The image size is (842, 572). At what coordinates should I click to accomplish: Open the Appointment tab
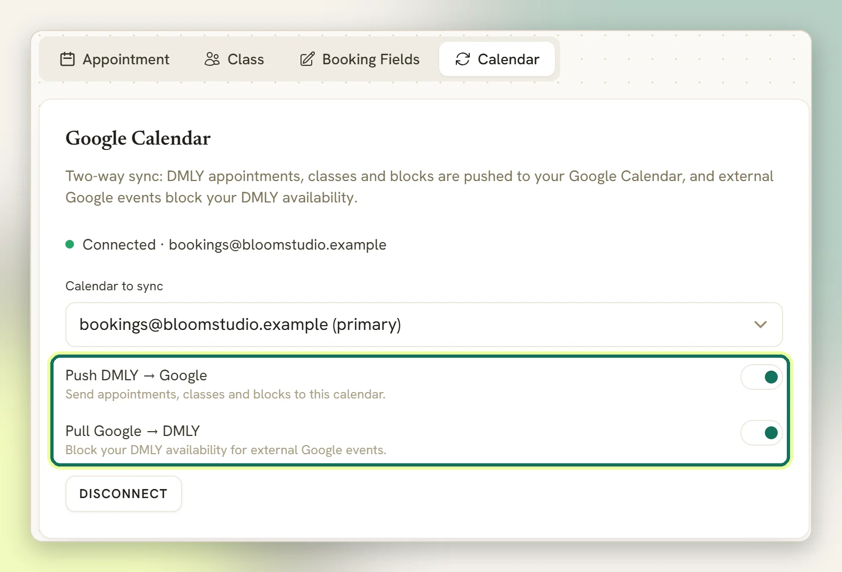point(115,59)
